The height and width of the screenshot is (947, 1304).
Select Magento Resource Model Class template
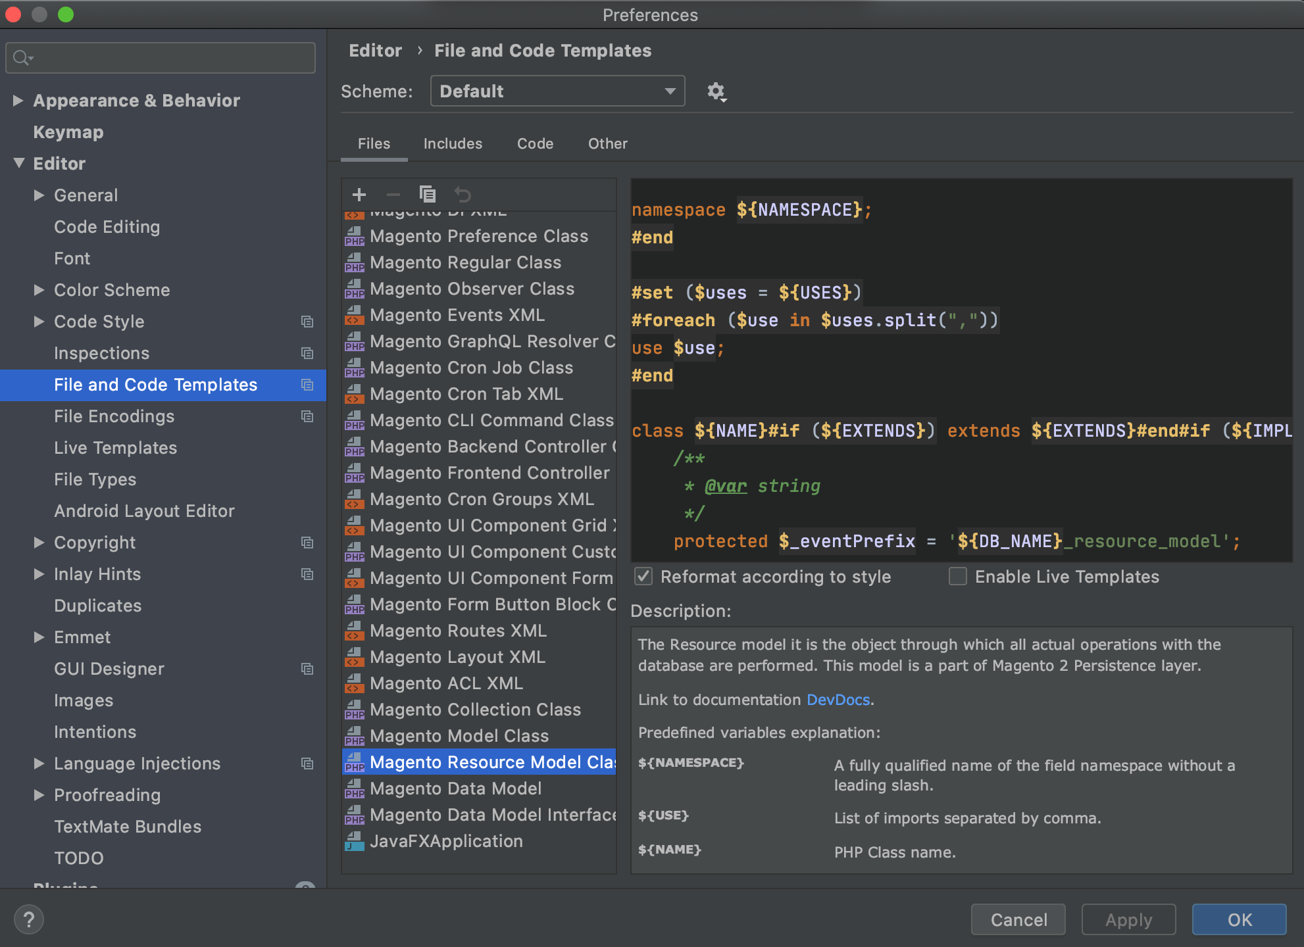tap(479, 762)
